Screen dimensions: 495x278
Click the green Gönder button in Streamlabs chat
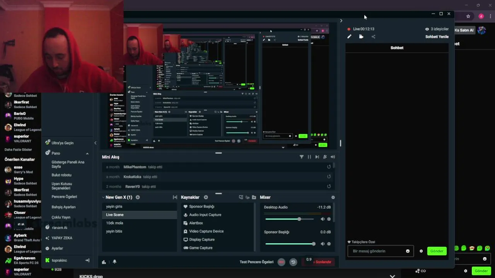437,251
